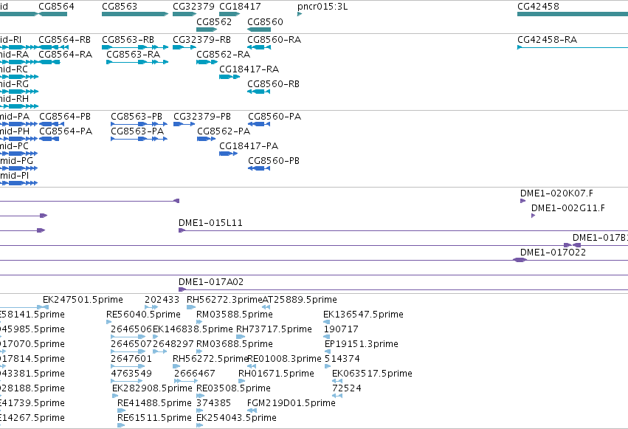This screenshot has height=429, width=628.
Task: Open transcript CG42458-RA
Action: 573,47
